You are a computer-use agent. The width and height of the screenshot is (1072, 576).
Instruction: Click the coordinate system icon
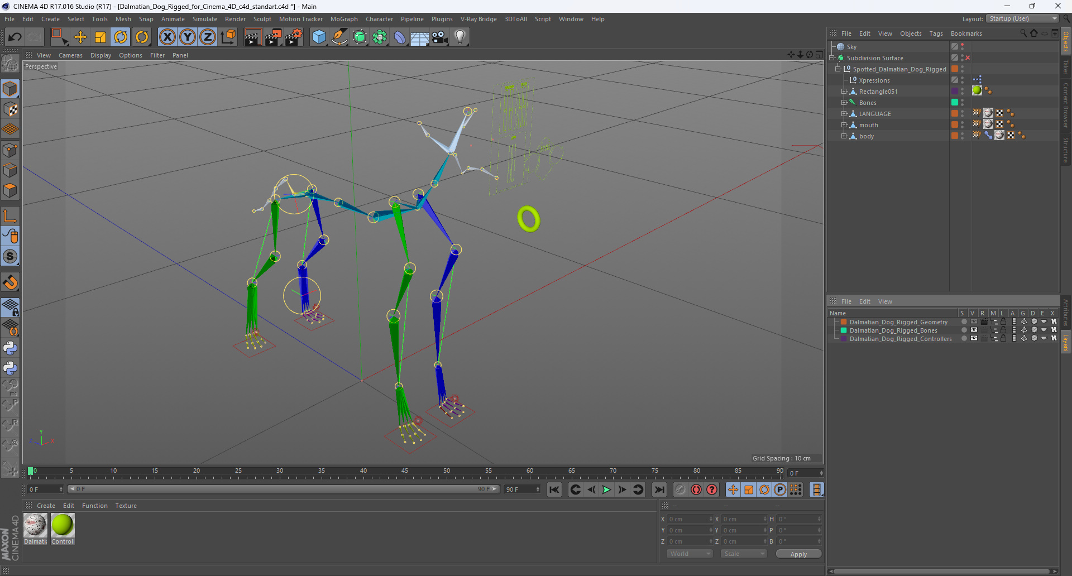228,37
